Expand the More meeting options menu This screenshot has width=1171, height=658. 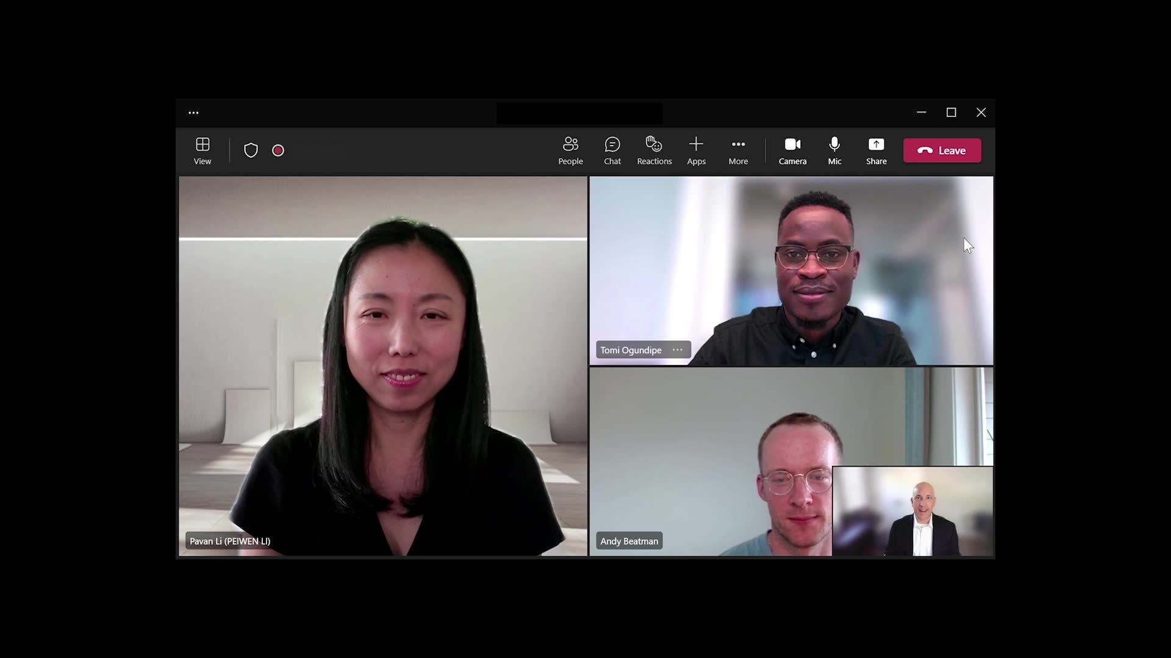tap(737, 150)
